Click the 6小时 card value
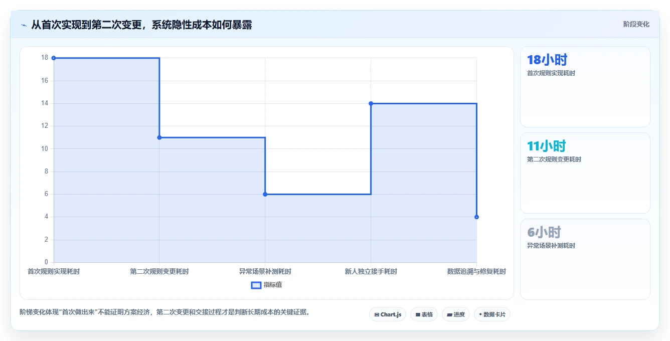The image size is (670, 341). point(544,232)
